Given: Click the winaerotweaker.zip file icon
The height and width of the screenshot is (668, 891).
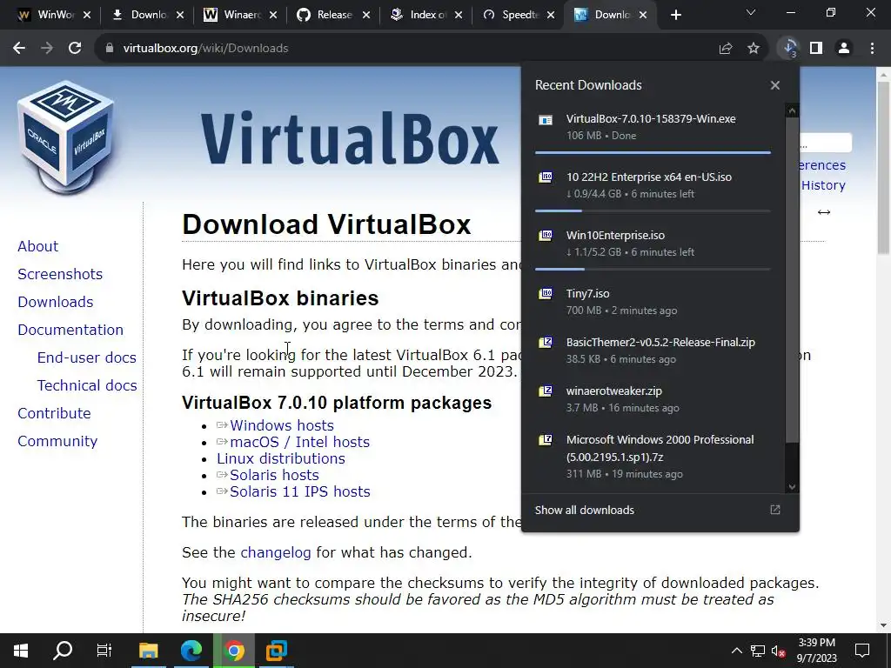Looking at the screenshot, I should tap(546, 391).
